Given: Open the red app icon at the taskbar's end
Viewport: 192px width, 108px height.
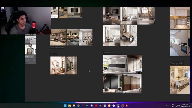Looking at the screenshot, I should tap(127, 106).
